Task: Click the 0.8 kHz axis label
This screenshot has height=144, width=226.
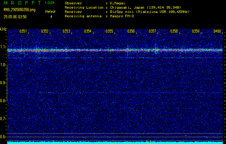Action: 3,101
